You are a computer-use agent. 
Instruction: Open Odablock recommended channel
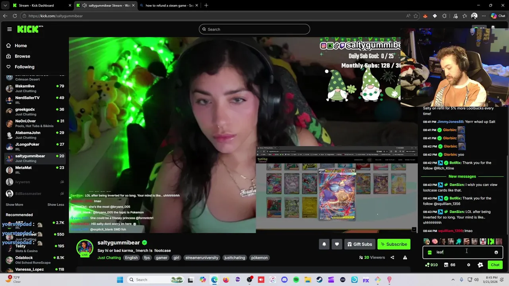coord(35,260)
